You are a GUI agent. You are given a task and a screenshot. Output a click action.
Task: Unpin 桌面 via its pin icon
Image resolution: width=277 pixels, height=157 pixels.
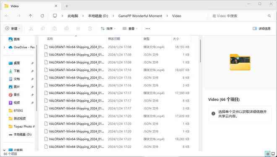(x=32, y=63)
